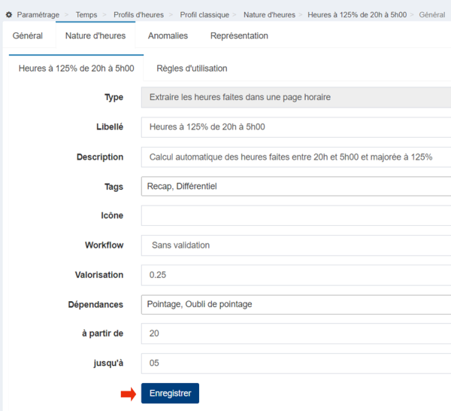Click the Paramétrage gear icon
The image size is (451, 411).
(9, 15)
